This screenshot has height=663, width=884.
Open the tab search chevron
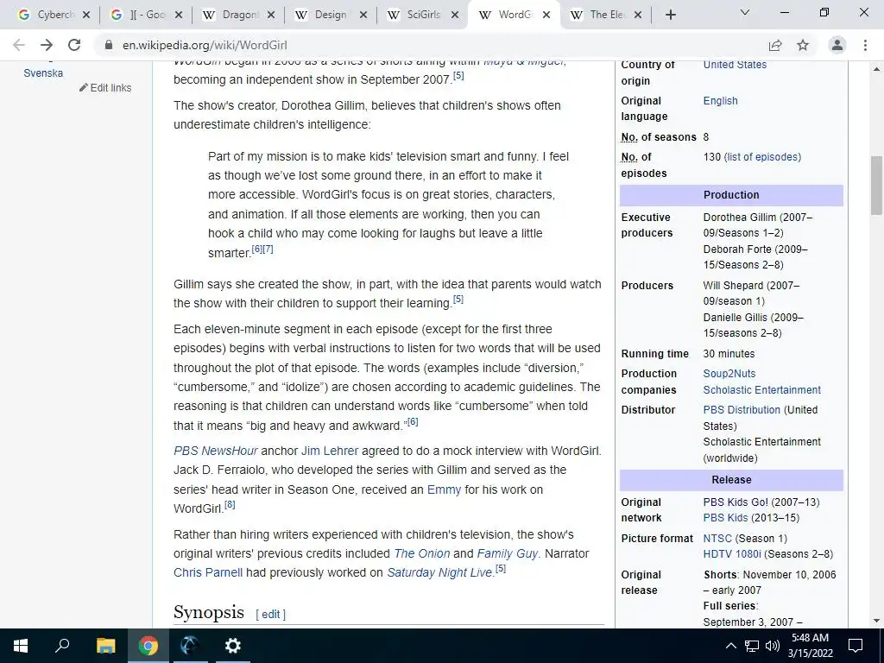click(x=745, y=12)
